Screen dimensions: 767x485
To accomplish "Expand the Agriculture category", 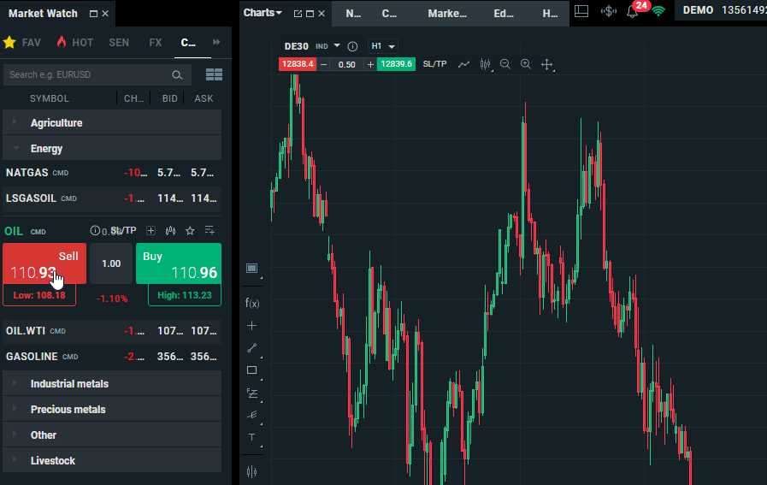I will pyautogui.click(x=56, y=123).
